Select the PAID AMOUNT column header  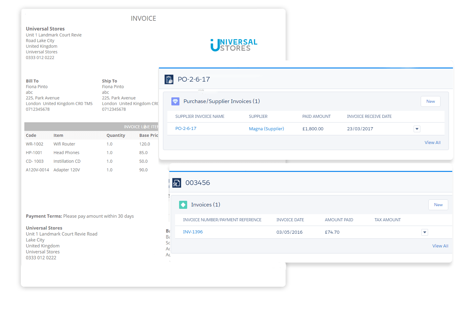(x=317, y=117)
